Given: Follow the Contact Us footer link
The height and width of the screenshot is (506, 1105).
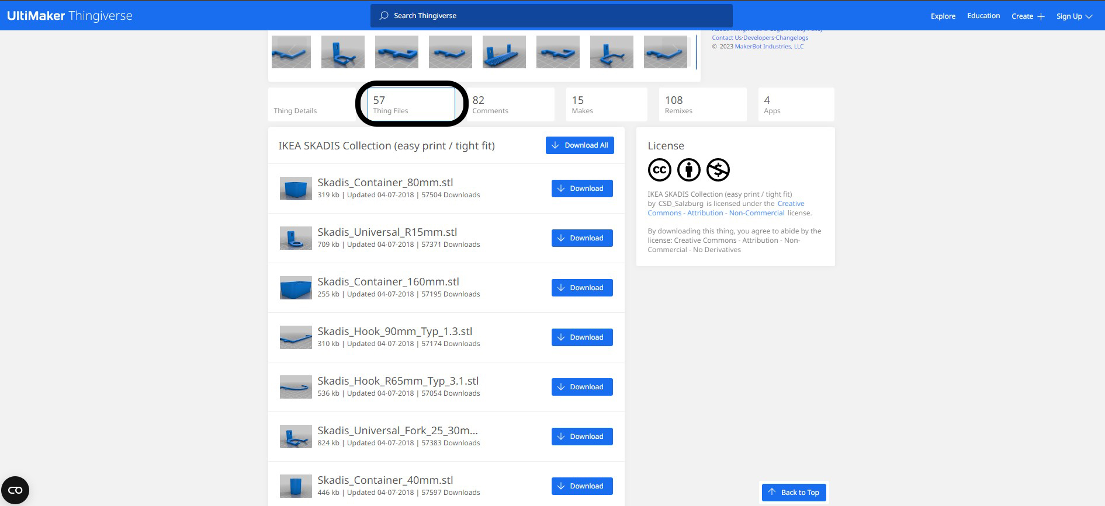Looking at the screenshot, I should 727,38.
